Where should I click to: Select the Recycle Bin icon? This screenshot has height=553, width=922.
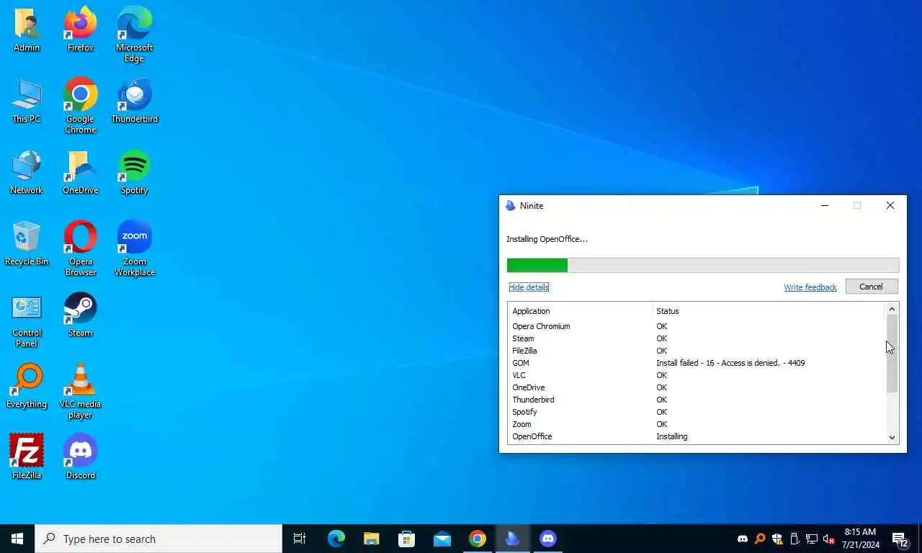(27, 244)
